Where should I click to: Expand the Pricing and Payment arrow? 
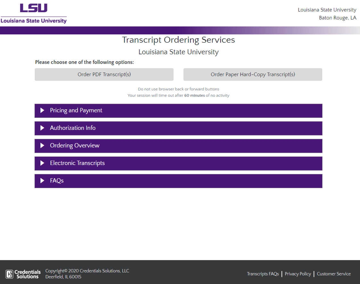[x=42, y=110]
